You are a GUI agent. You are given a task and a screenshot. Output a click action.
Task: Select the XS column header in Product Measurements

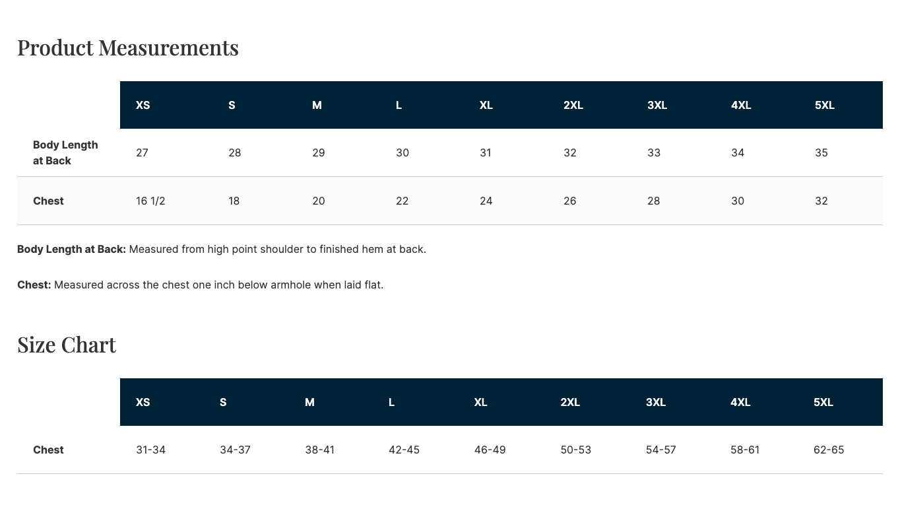point(143,105)
